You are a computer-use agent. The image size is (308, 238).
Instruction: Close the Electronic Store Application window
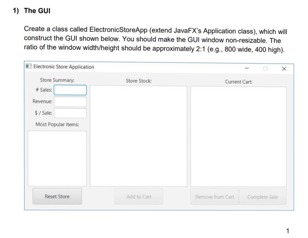click(284, 69)
